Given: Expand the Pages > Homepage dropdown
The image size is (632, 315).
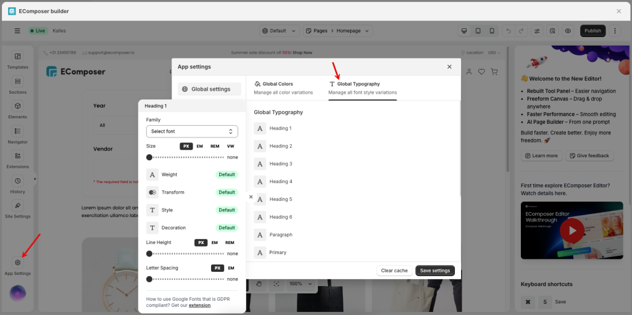Looking at the screenshot, I should point(338,31).
